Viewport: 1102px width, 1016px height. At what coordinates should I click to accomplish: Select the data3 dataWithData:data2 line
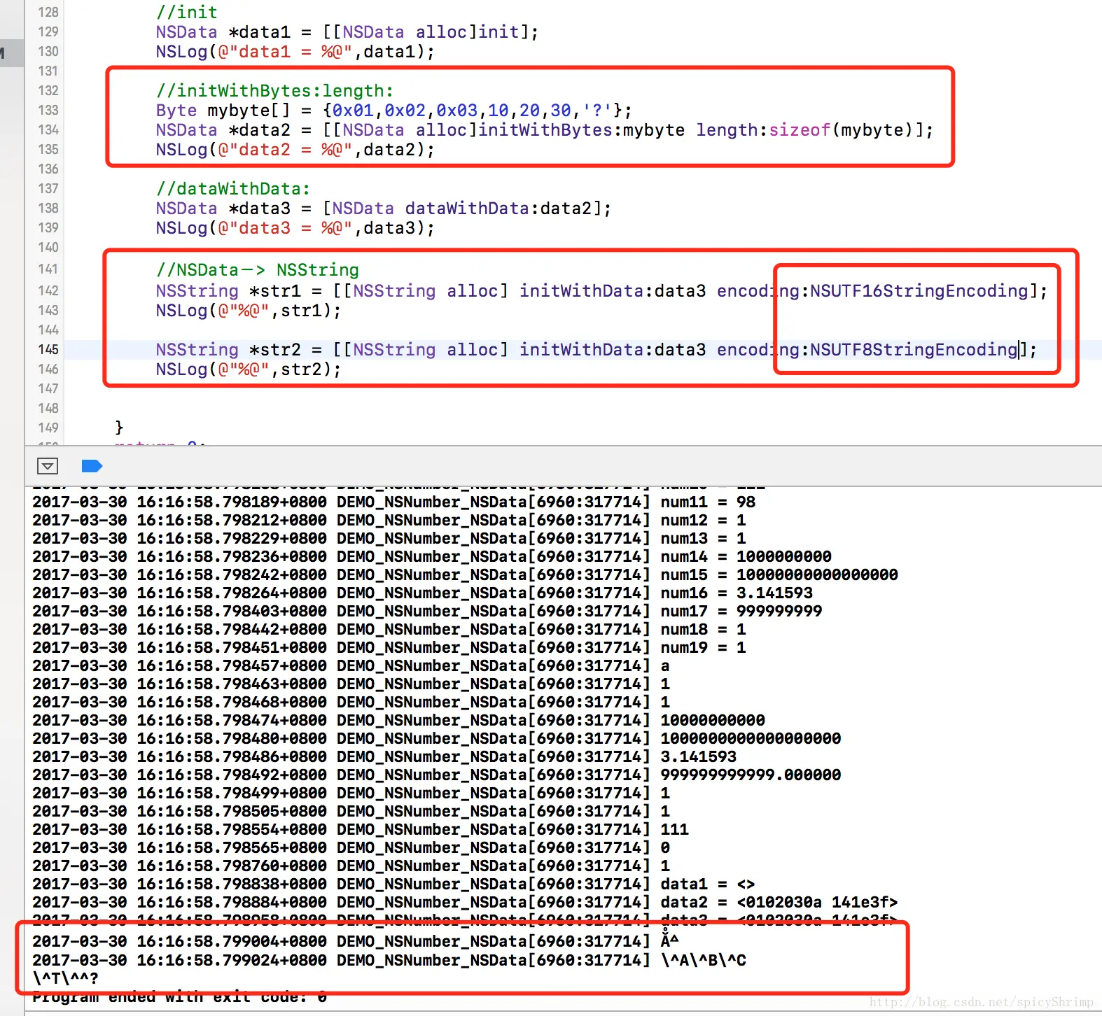pos(384,208)
